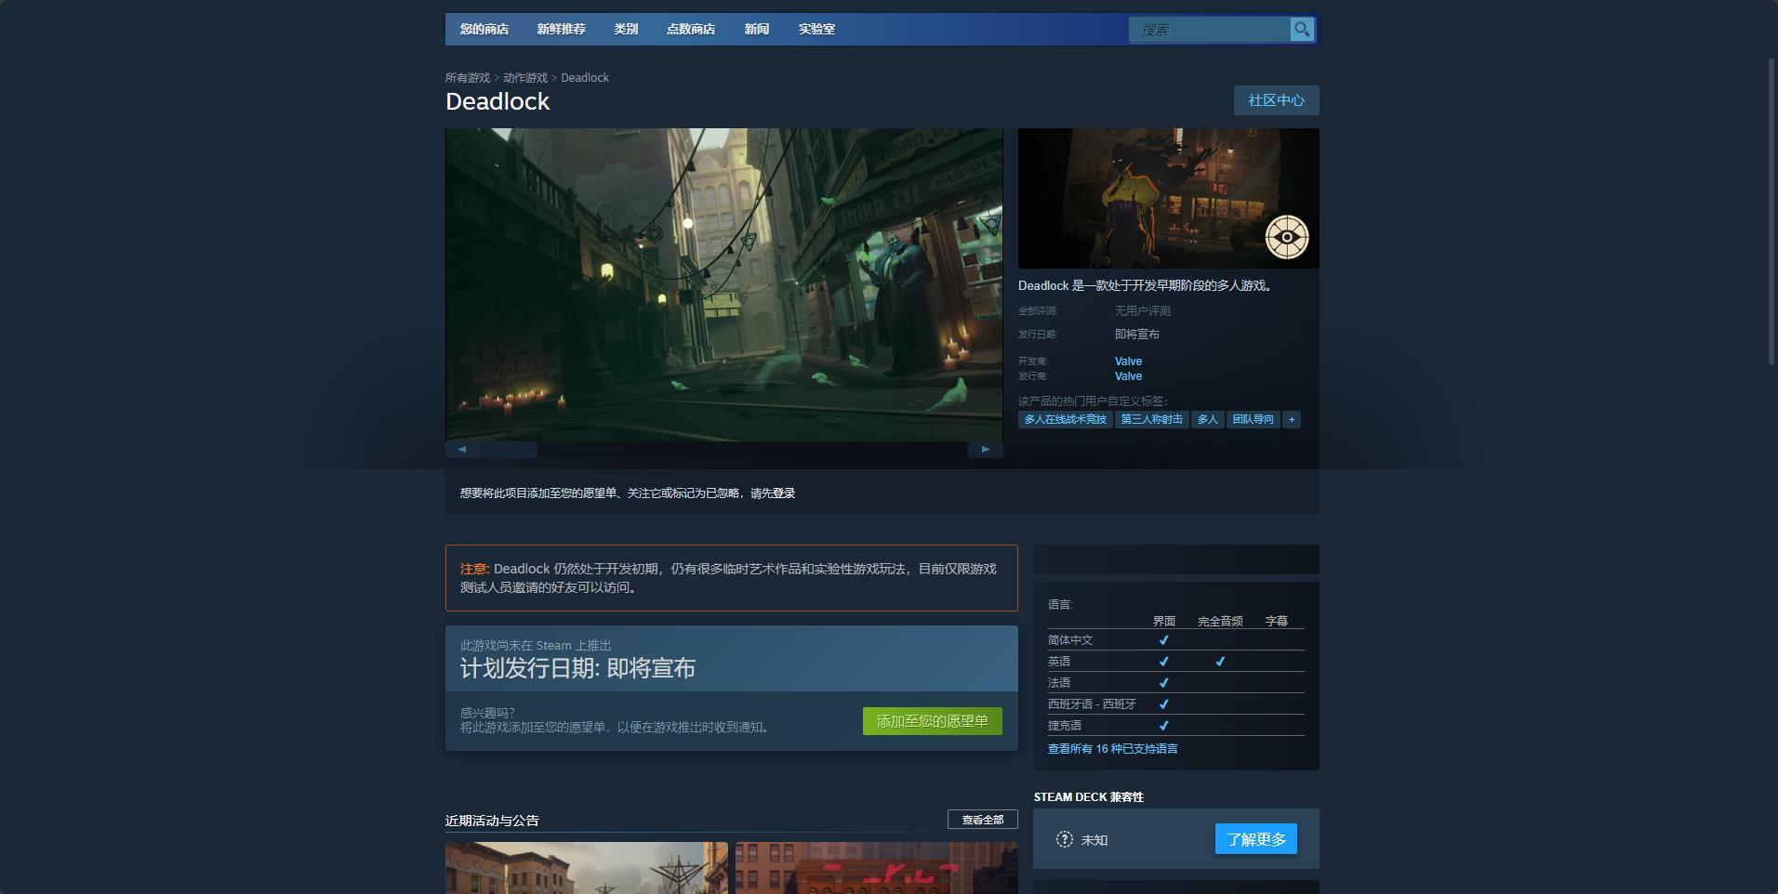This screenshot has width=1778, height=894.
Task: Go to the 实验室 menu item
Action: [x=817, y=29]
